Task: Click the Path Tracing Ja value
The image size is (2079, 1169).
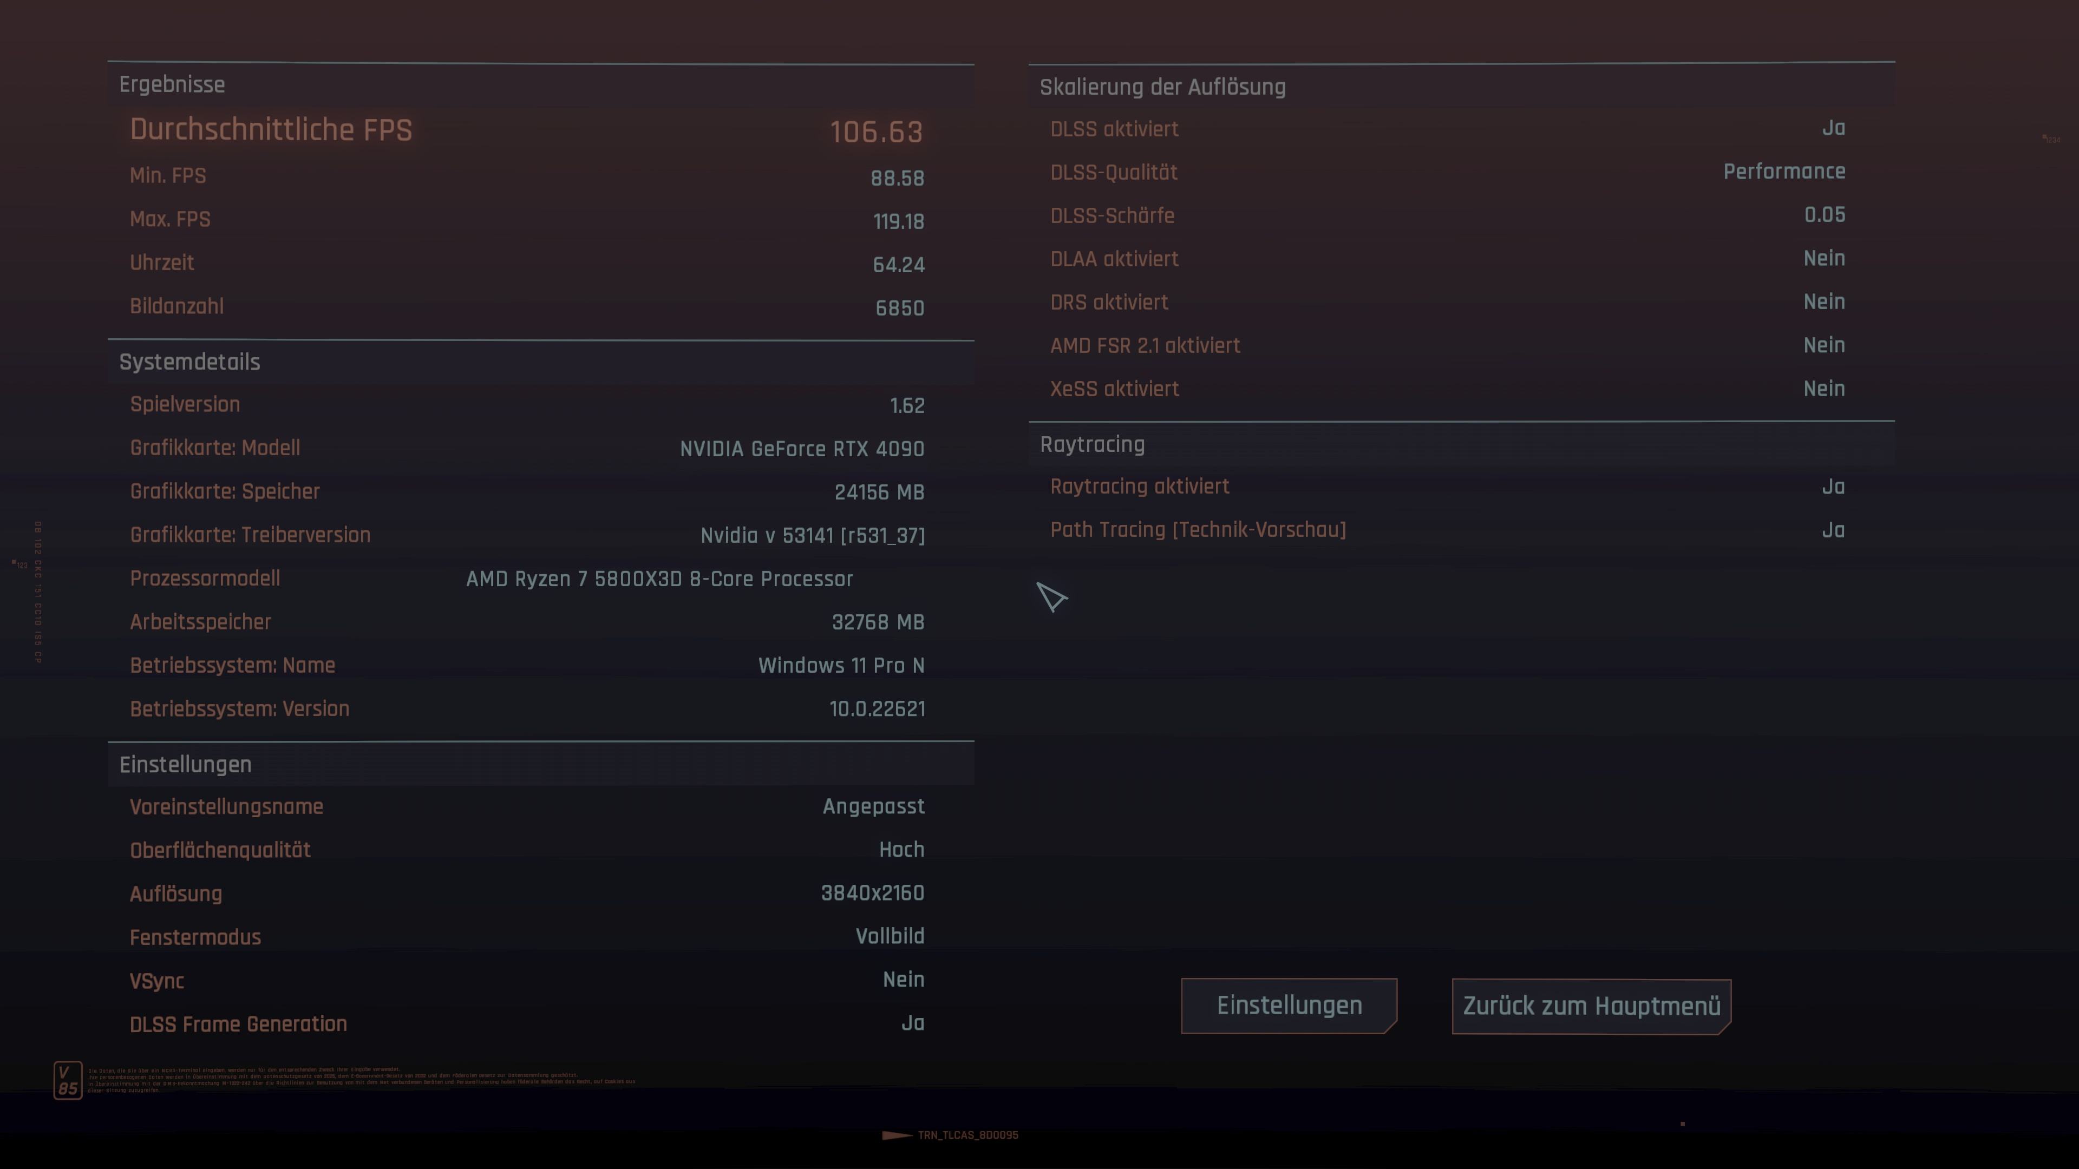Action: [1833, 530]
